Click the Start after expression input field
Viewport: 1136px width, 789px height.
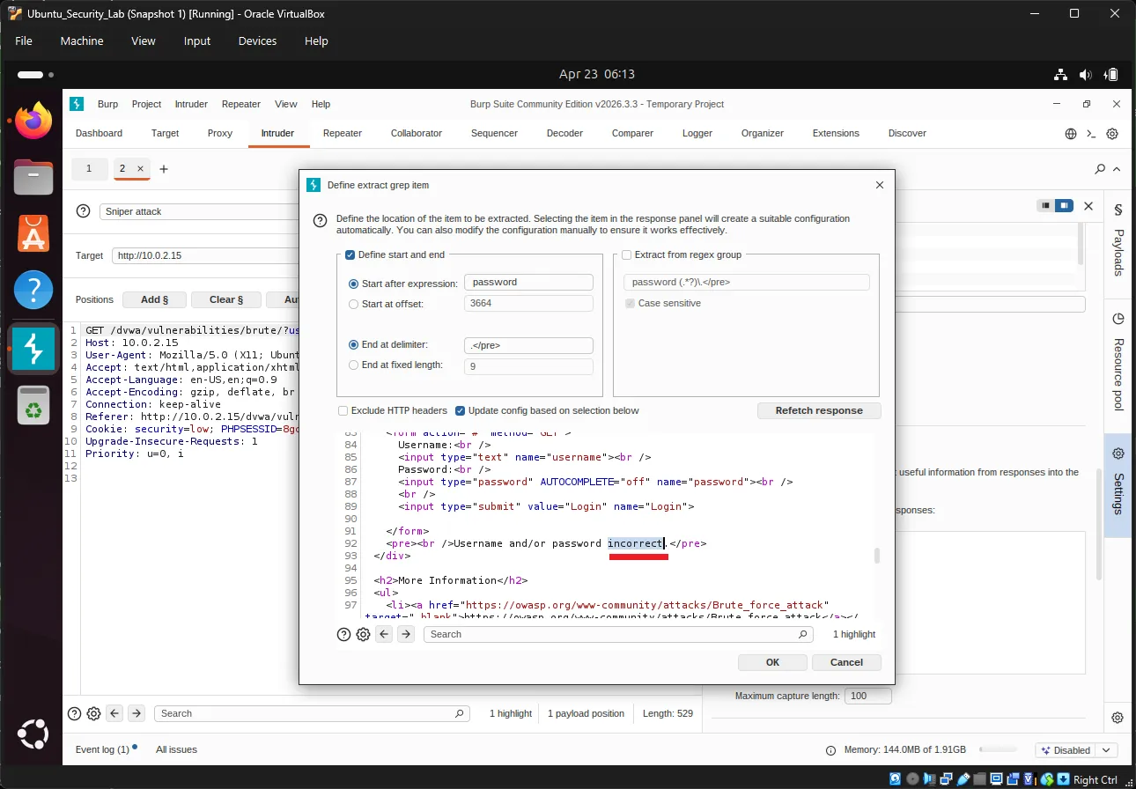(528, 282)
